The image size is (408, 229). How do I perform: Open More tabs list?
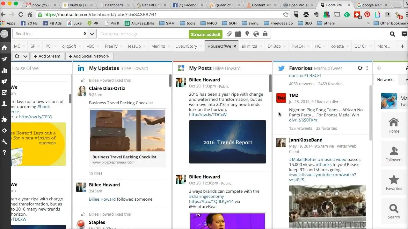point(383,46)
